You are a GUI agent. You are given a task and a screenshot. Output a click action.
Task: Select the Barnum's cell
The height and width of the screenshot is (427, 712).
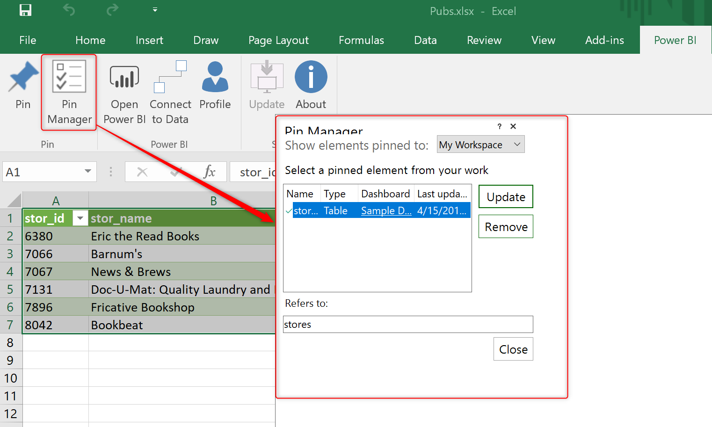click(x=182, y=254)
